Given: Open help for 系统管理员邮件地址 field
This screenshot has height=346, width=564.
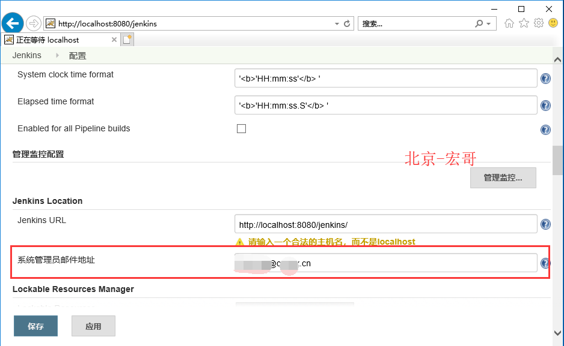Looking at the screenshot, I should [545, 263].
